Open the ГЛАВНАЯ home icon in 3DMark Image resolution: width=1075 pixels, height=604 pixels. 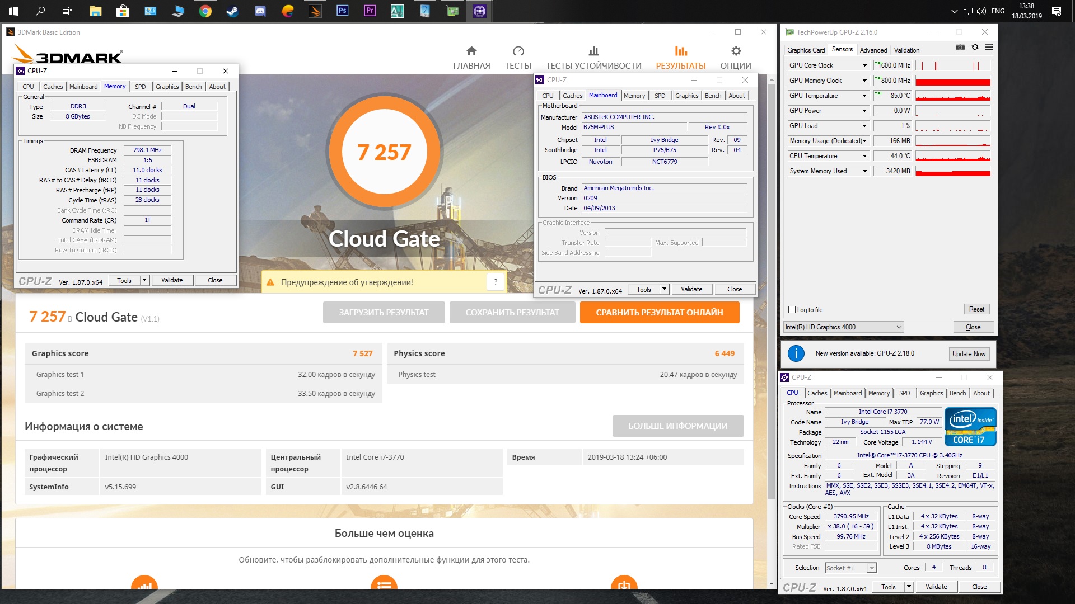(x=471, y=51)
